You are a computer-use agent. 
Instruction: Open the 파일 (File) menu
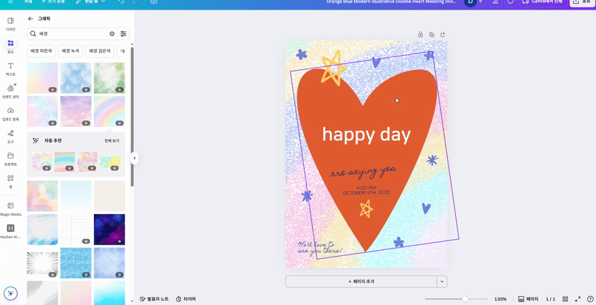[x=28, y=1]
